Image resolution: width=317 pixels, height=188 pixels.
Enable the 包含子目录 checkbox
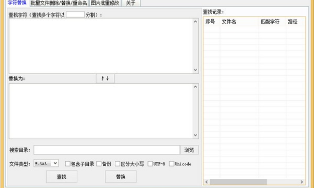68,164
